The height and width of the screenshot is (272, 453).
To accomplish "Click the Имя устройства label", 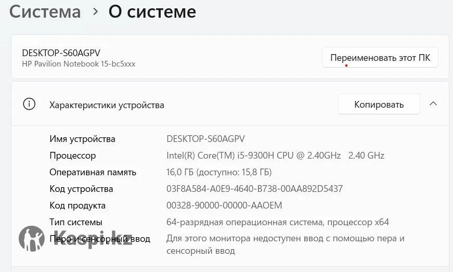I will [82, 139].
